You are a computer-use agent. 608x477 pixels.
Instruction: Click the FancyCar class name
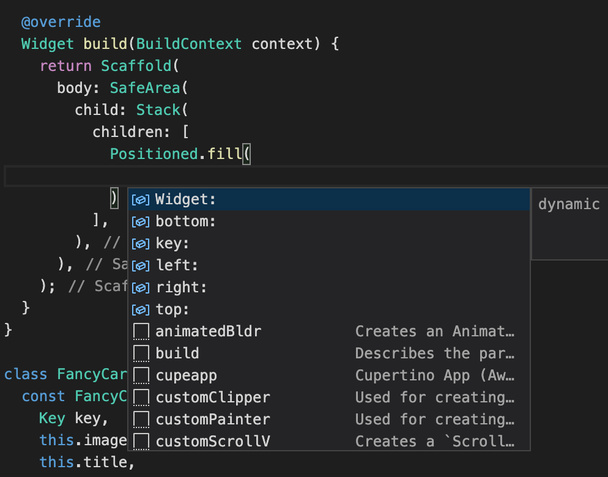click(x=93, y=374)
